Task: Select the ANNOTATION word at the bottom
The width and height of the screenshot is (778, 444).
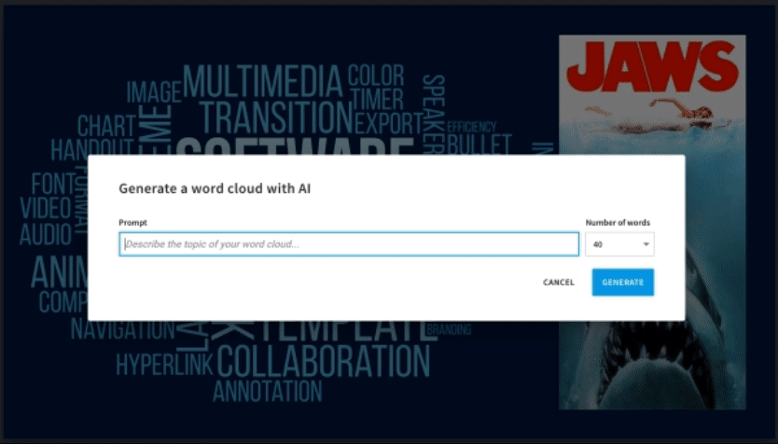Action: [x=267, y=391]
